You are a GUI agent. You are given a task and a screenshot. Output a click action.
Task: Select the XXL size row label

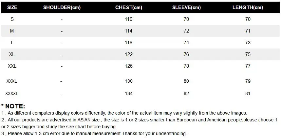(12, 66)
